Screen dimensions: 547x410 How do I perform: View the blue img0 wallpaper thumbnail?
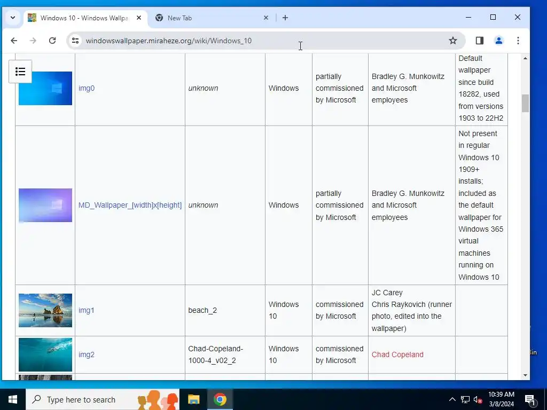pyautogui.click(x=45, y=88)
